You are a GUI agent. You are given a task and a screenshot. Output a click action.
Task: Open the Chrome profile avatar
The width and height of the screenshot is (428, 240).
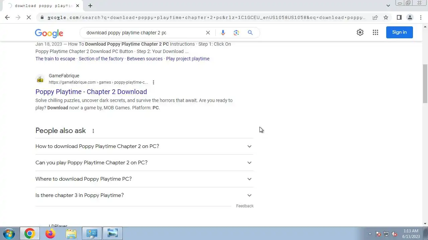click(x=410, y=17)
